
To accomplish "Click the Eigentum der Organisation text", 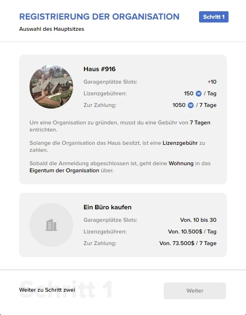I will pos(64,171).
